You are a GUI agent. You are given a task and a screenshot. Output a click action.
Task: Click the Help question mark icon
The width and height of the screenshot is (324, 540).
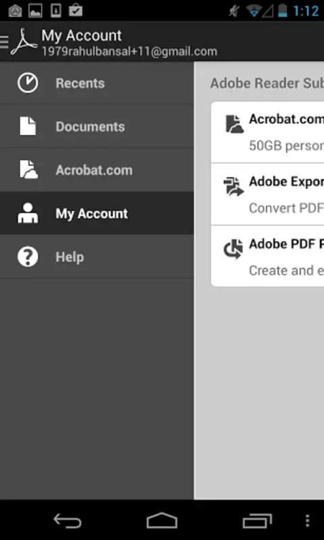[28, 256]
